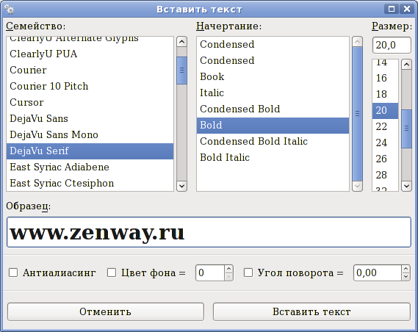Increase the rotation angle with the up arrow
Viewport: 418px width, 332px height.
pos(406,269)
